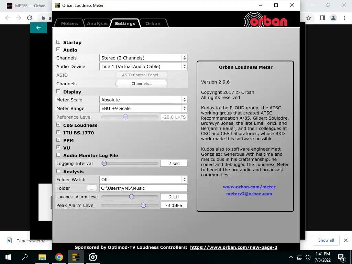Open the Stereo (2 Channels) dropdown
Image resolution: width=352 pixels, height=264 pixels.
pos(143,58)
